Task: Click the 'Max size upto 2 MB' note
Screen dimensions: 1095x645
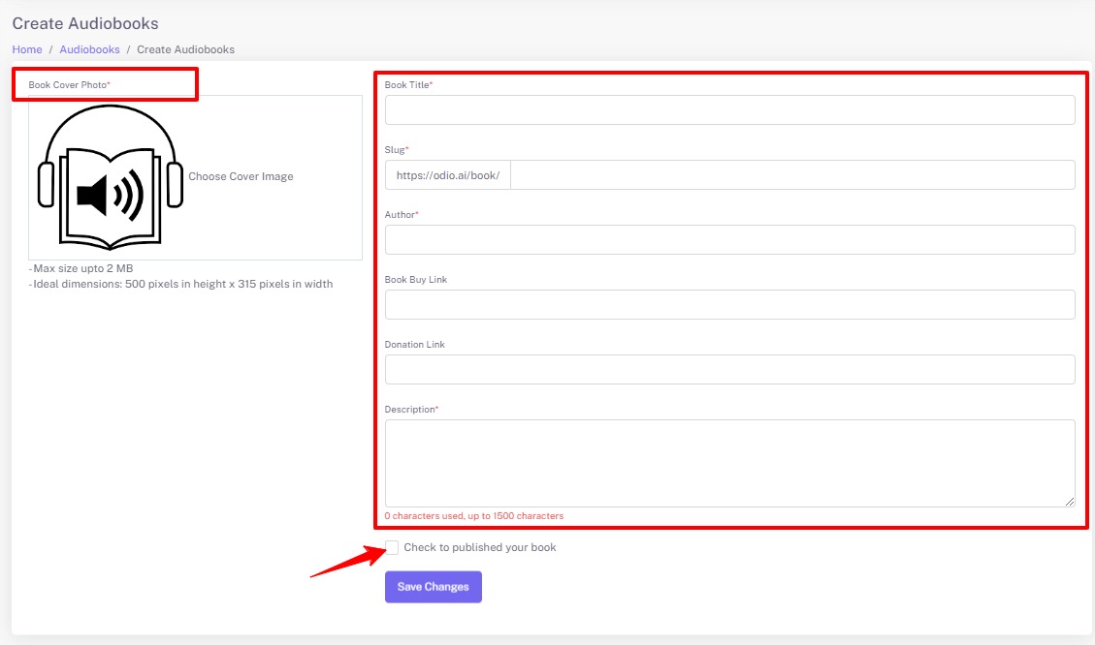Action: tap(81, 268)
